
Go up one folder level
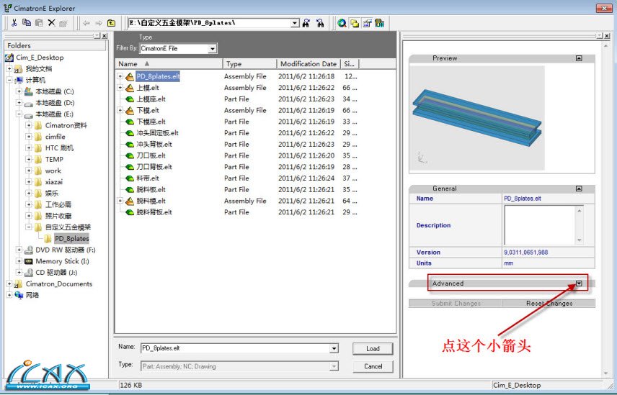point(110,23)
